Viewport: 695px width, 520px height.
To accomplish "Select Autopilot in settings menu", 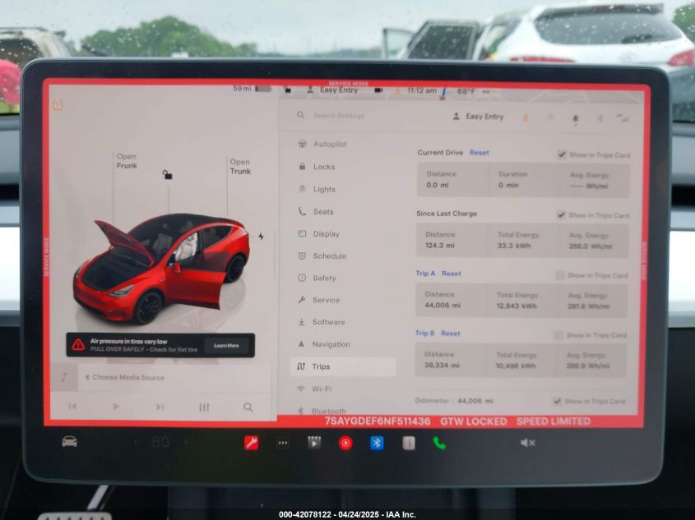I will (329, 145).
